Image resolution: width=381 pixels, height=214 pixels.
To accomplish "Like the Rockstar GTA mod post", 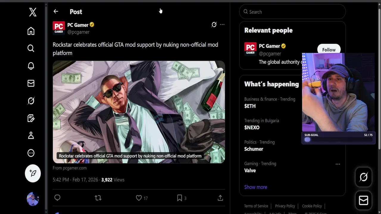I will click(139, 198).
